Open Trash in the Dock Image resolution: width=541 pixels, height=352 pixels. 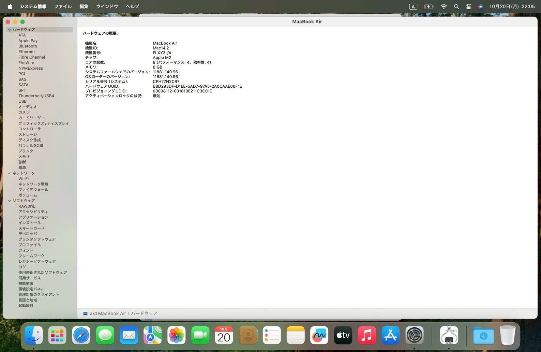click(508, 336)
